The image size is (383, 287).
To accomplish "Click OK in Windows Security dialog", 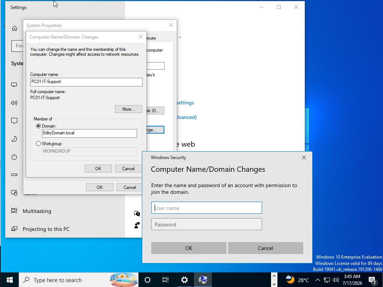I will pyautogui.click(x=189, y=248).
